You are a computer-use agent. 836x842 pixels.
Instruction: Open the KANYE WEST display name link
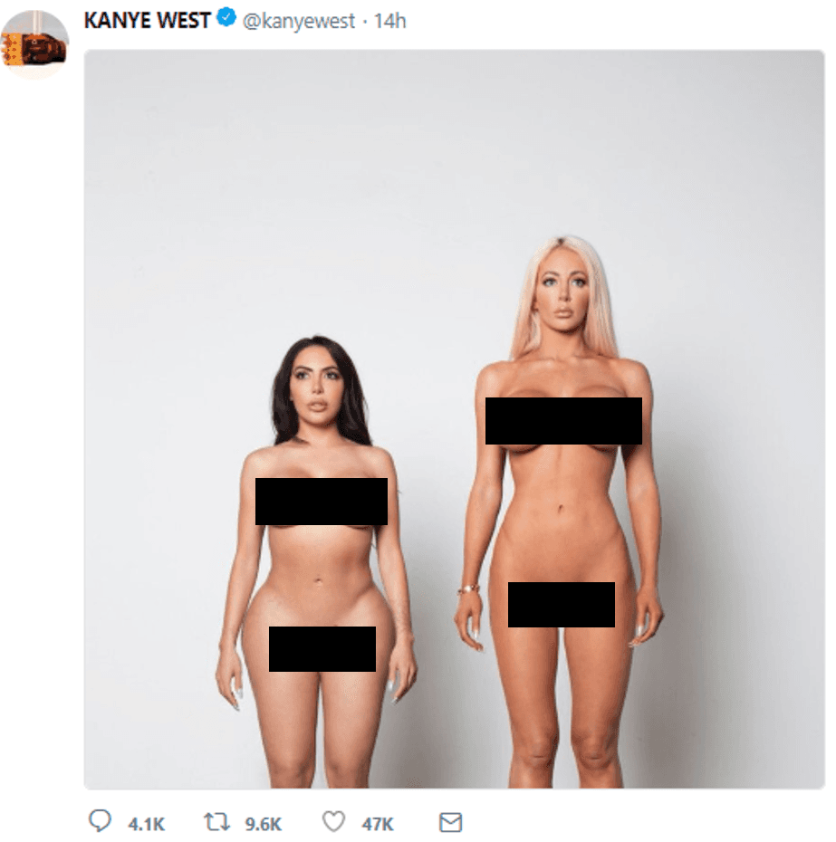point(148,21)
